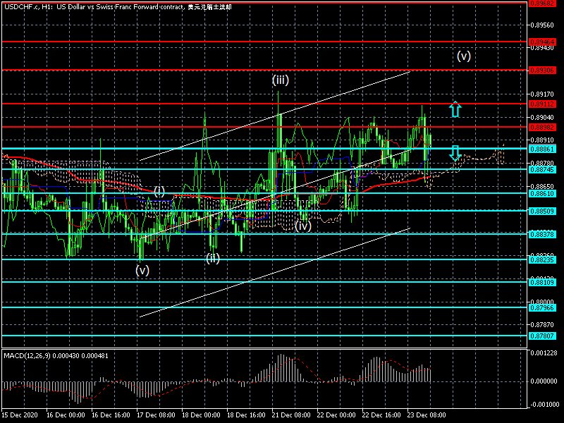Click the cyan down arrow marker
Viewport: 564px width, 423px height.
pyautogui.click(x=455, y=153)
